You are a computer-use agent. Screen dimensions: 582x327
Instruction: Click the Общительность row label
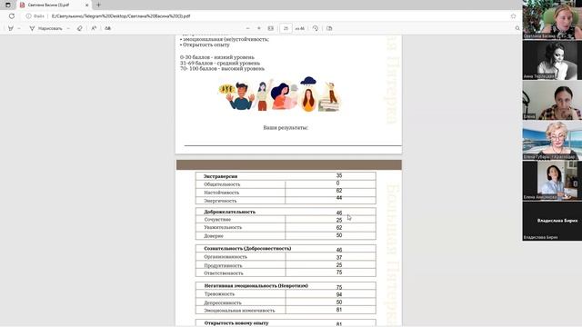coord(222,184)
